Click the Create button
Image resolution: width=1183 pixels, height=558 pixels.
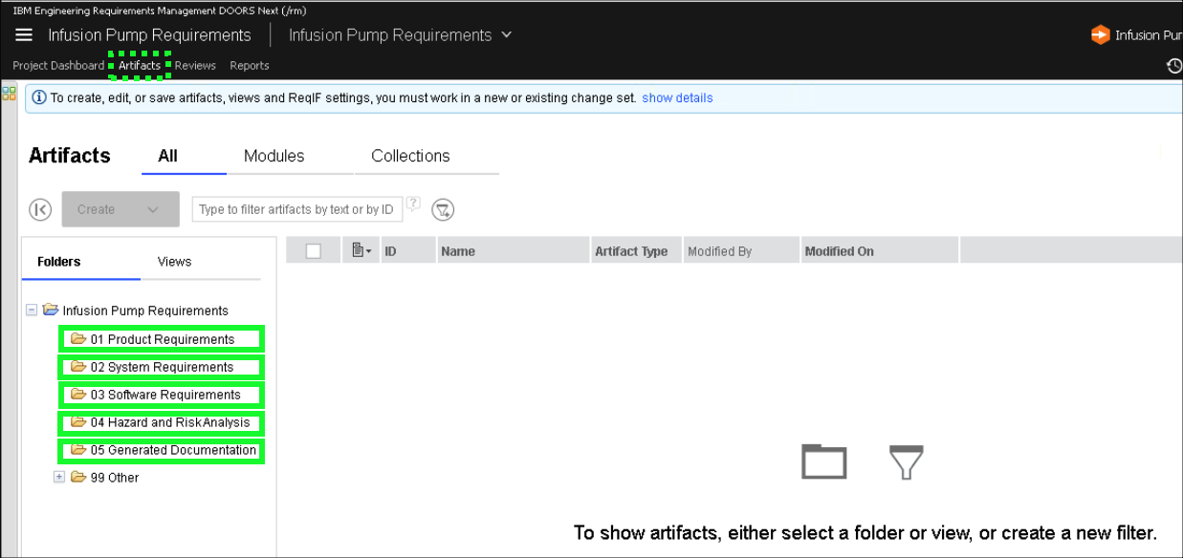pos(120,209)
